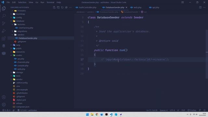
Task: Open the Accounts menu icon
Action: pyautogui.click(x=4, y=97)
